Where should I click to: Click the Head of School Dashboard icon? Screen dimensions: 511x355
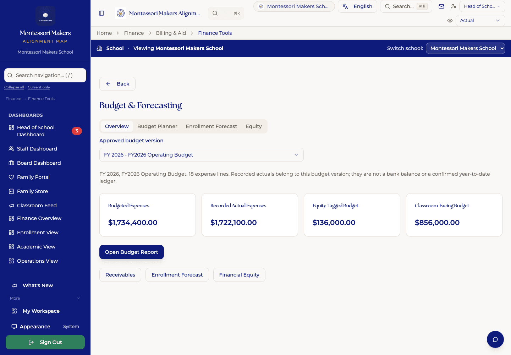tap(11, 127)
